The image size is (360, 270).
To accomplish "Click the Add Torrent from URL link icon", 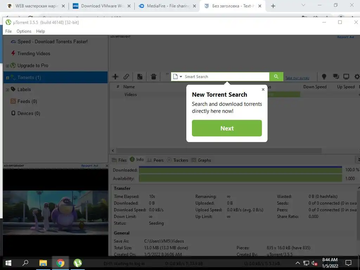I will (126, 76).
